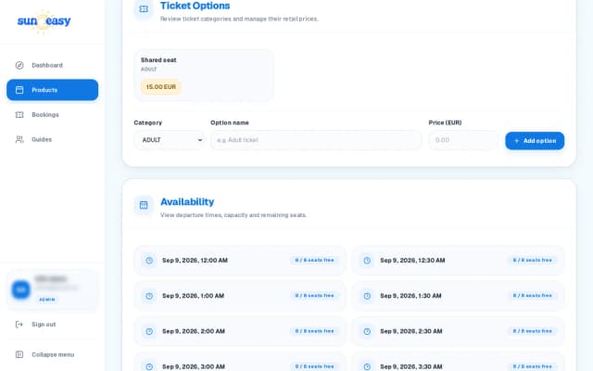Open the Dashboard page
Screen dimensions: 593x371
[52, 66]
